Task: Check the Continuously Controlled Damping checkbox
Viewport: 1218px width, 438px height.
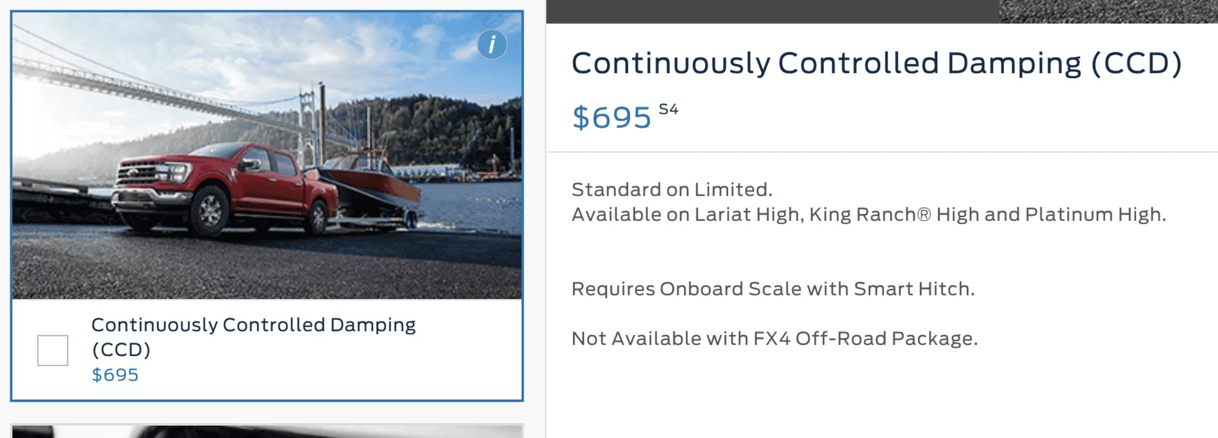Action: click(x=53, y=350)
